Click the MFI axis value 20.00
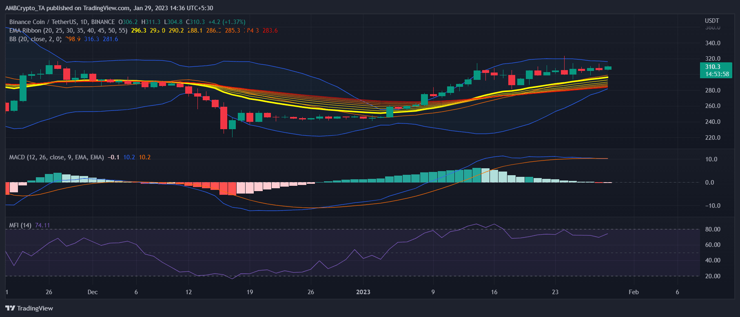This screenshot has width=740, height=317. [713, 276]
